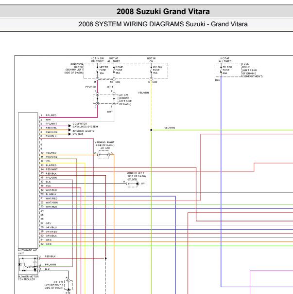Viewport: 293px width, 294px height.
Task: Click the arrowhead on the PPL/WHT wire
Action: tap(69, 126)
